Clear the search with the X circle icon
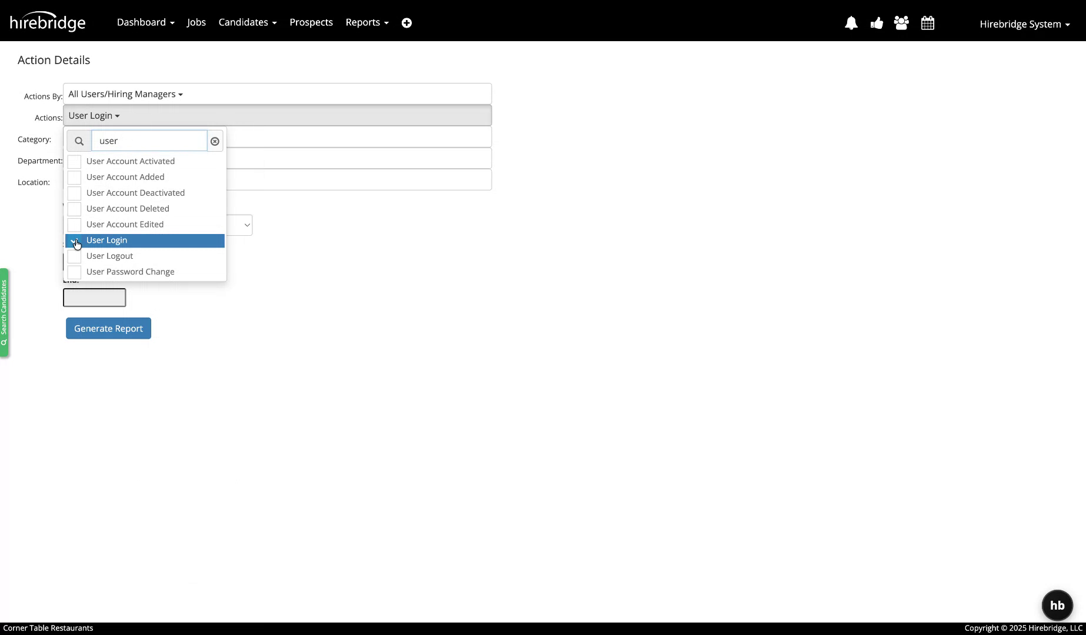The width and height of the screenshot is (1086, 635). pos(215,141)
